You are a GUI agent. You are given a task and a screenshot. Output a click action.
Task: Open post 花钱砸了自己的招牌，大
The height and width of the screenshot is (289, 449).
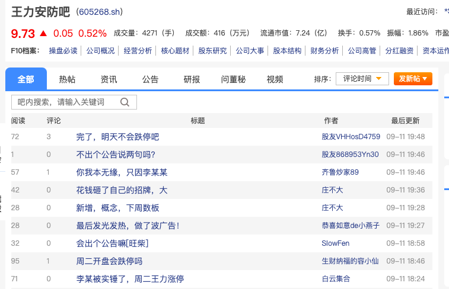(x=122, y=190)
